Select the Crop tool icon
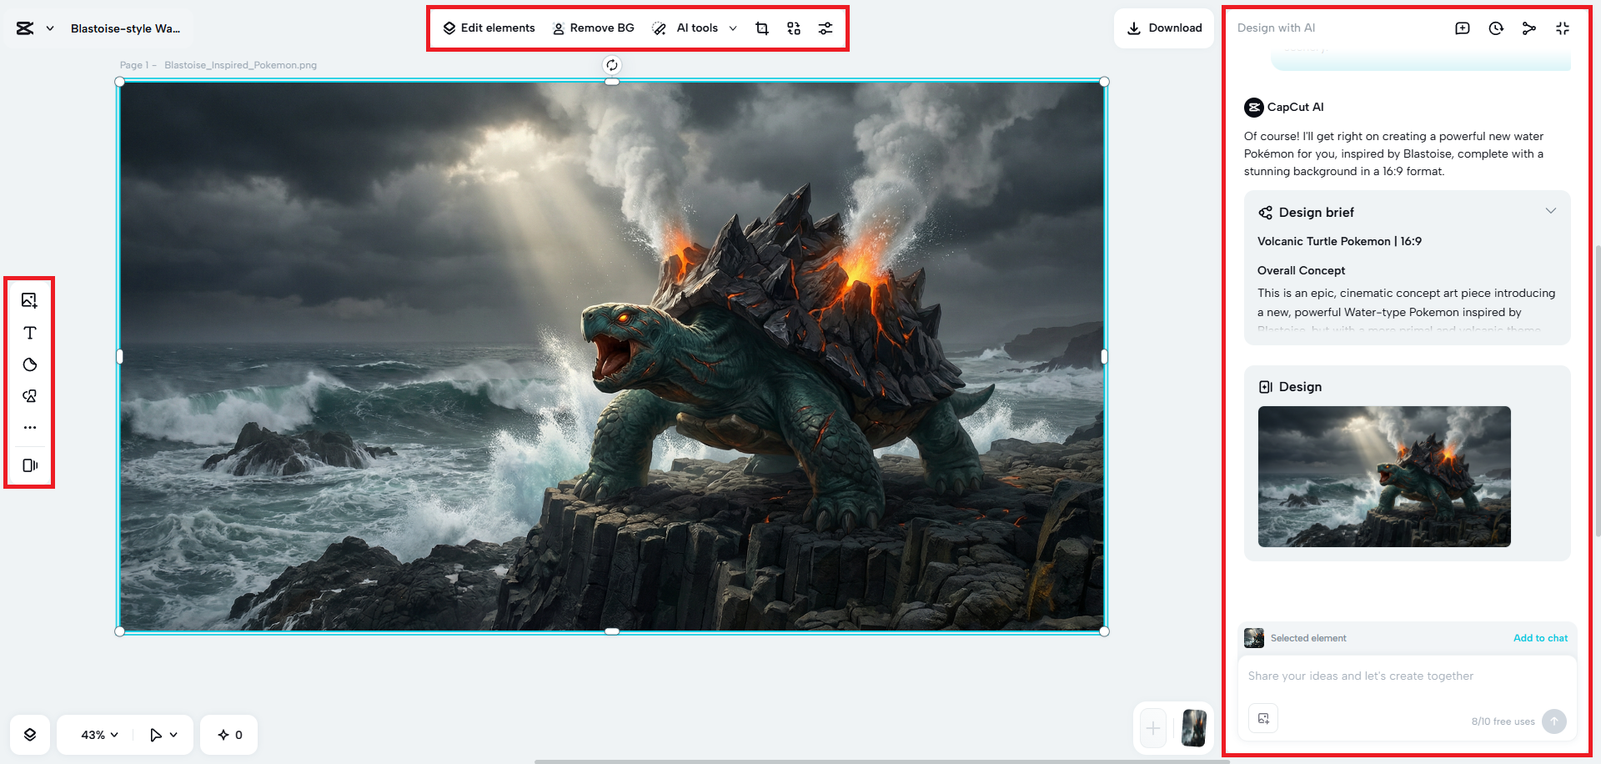The height and width of the screenshot is (764, 1601). click(x=762, y=28)
